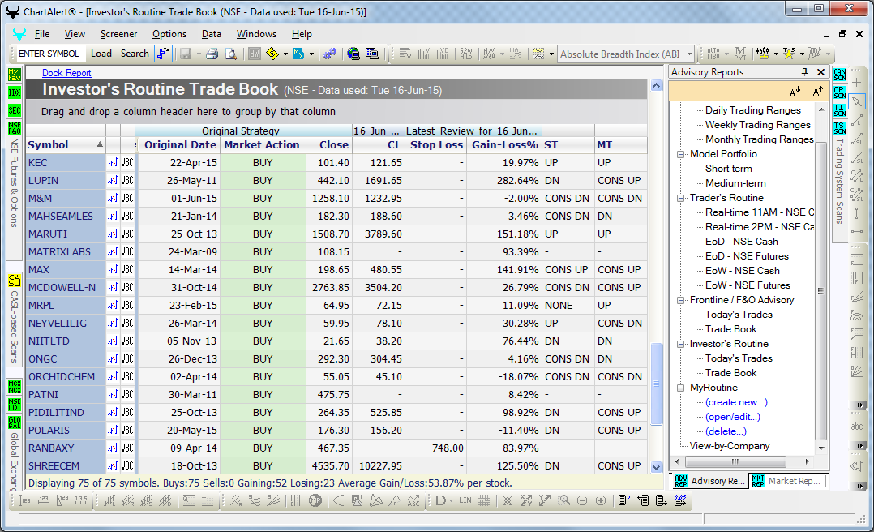This screenshot has width=874, height=532.
Task: Collapse the Model Portfolio tree node
Action: pyautogui.click(x=680, y=154)
